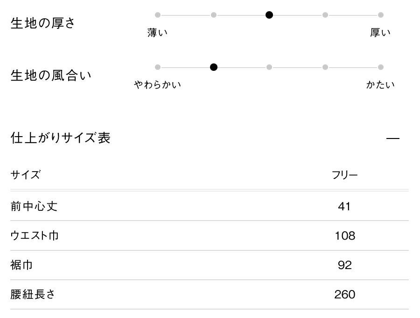
Task: Collapse the 仕上がりサイズ表 section with minus icon
Action: [x=393, y=138]
